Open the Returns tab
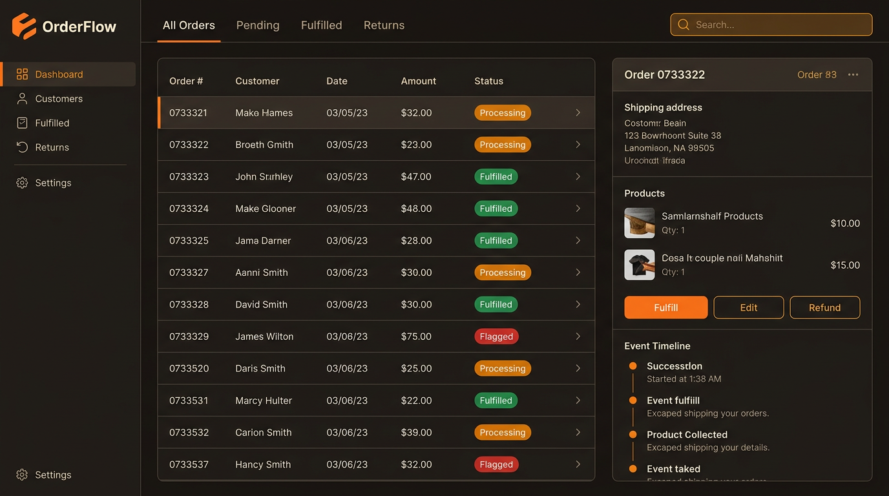The height and width of the screenshot is (496, 889). point(384,25)
